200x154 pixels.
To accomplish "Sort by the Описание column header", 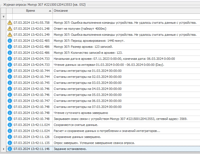I will tap(126, 11).
